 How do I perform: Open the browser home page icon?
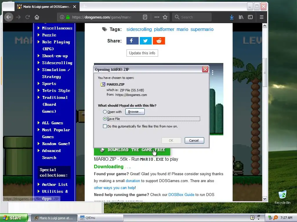(37, 17)
